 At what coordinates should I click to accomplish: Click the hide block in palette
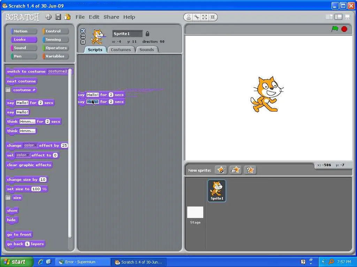point(12,220)
